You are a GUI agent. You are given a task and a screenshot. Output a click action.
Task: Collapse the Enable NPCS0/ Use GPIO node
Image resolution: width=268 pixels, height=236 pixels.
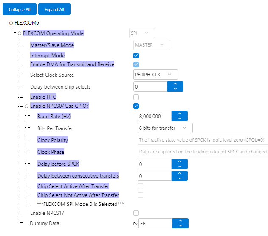point(27,106)
